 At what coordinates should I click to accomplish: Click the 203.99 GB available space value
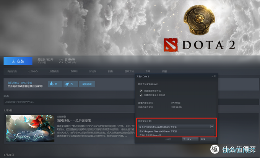pos(176,107)
